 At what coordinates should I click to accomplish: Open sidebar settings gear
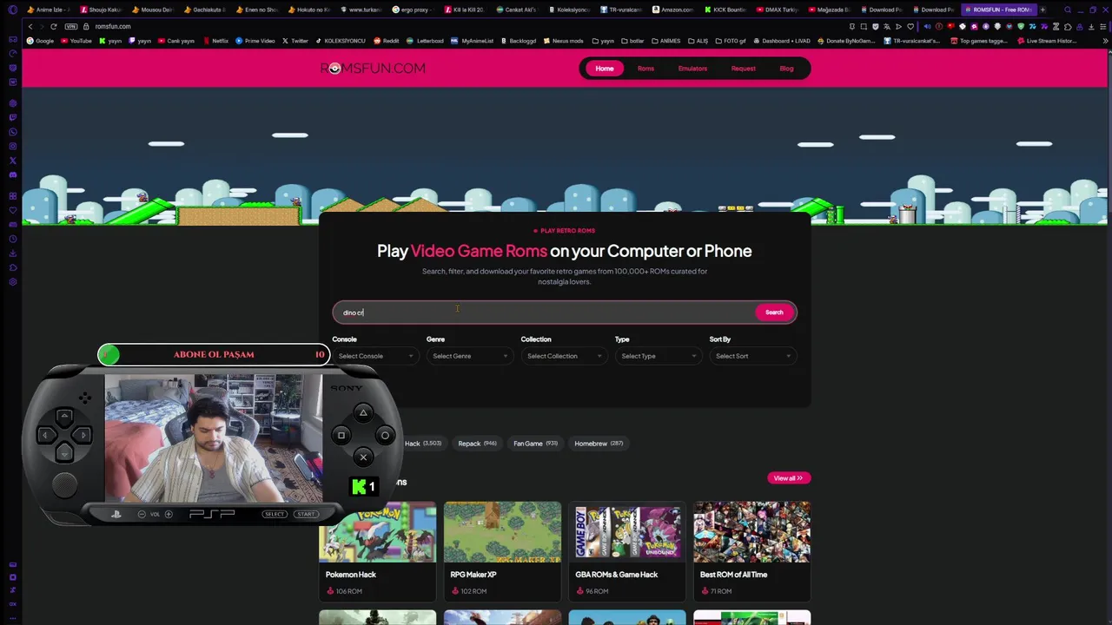[x=12, y=281]
